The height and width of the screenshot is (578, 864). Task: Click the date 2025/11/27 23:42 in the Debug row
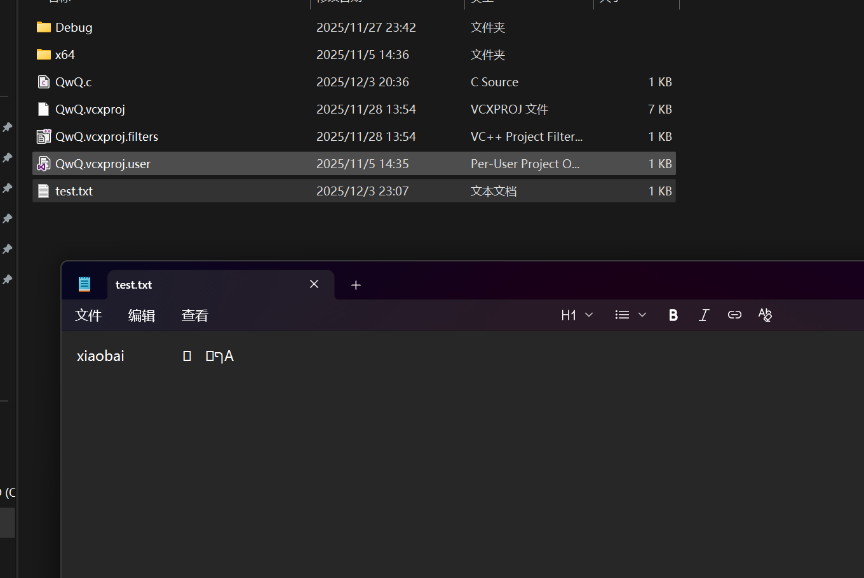point(366,27)
